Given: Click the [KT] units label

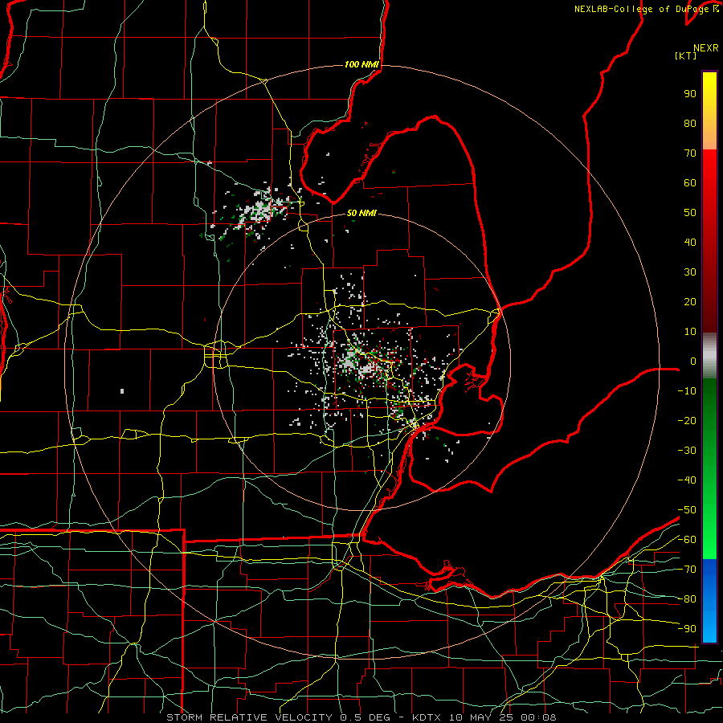Looking at the screenshot, I should pyautogui.click(x=686, y=55).
